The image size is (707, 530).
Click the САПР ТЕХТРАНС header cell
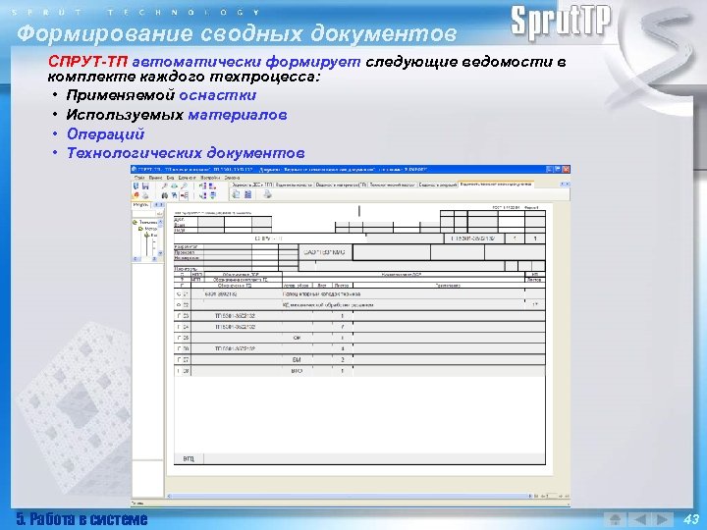[325, 252]
